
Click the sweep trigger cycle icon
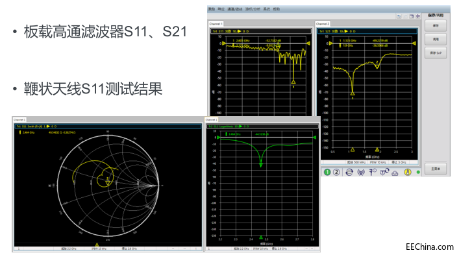(x=349, y=172)
